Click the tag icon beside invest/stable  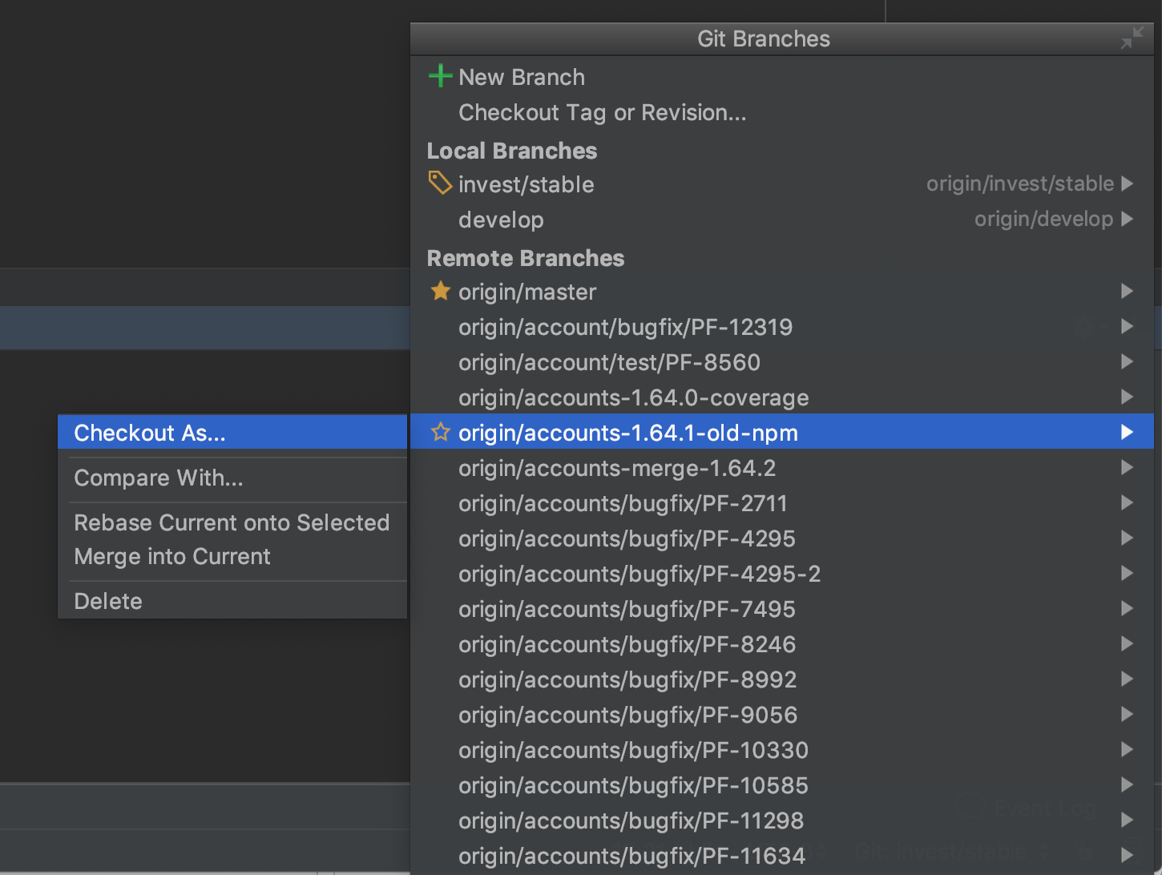click(x=440, y=183)
